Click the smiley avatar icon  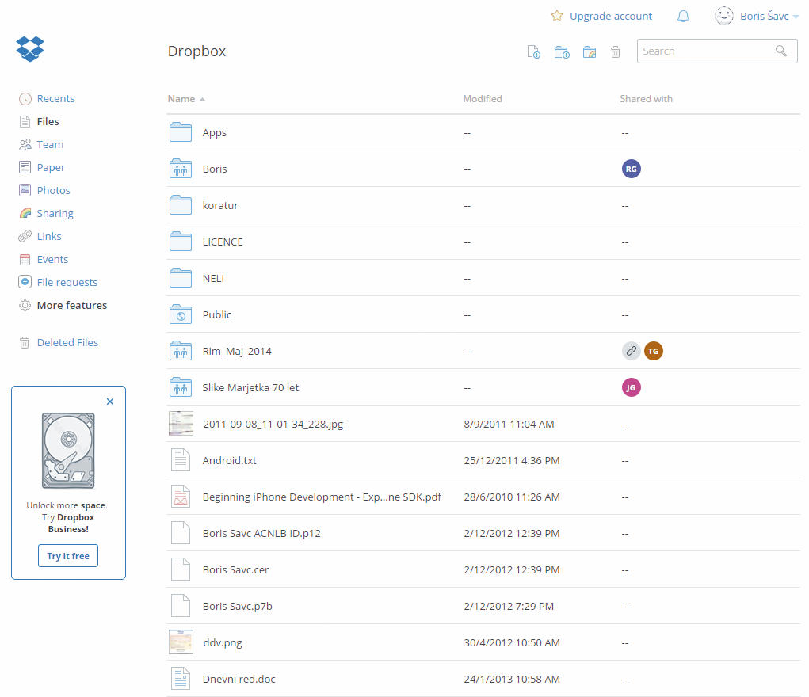click(x=724, y=16)
